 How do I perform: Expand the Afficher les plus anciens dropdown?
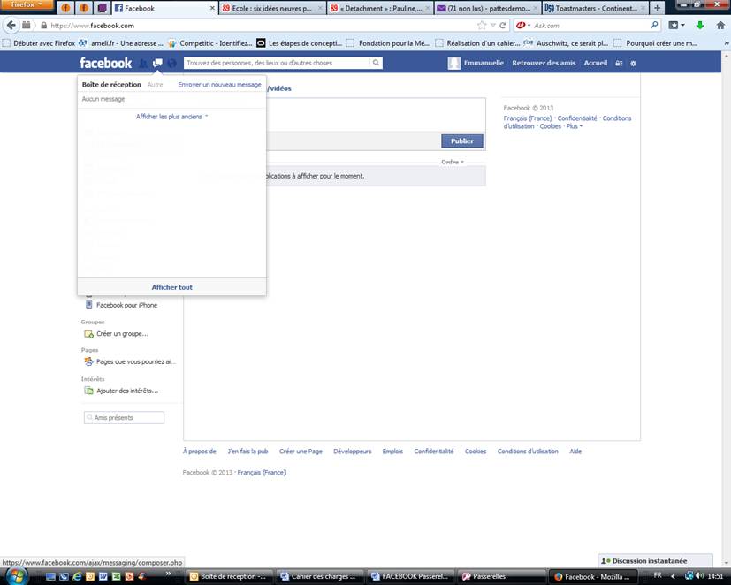click(171, 117)
